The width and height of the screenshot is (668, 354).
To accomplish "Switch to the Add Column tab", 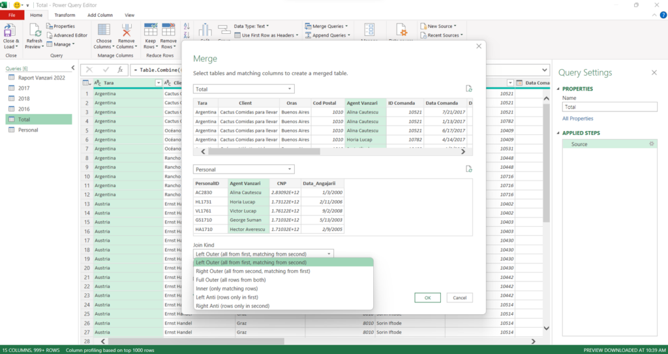I will tap(100, 15).
